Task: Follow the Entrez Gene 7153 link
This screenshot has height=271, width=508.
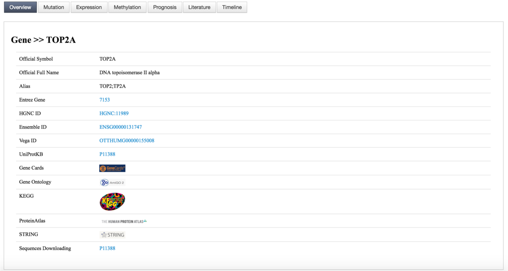Action: click(104, 100)
